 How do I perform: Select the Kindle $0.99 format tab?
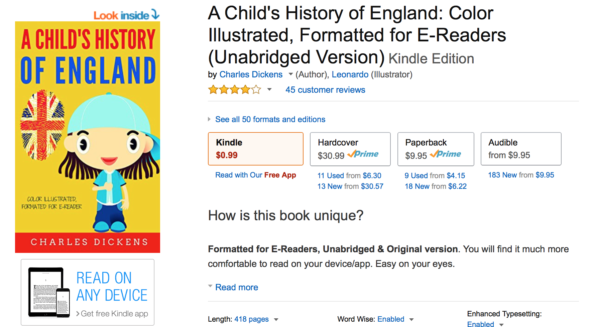coord(256,149)
